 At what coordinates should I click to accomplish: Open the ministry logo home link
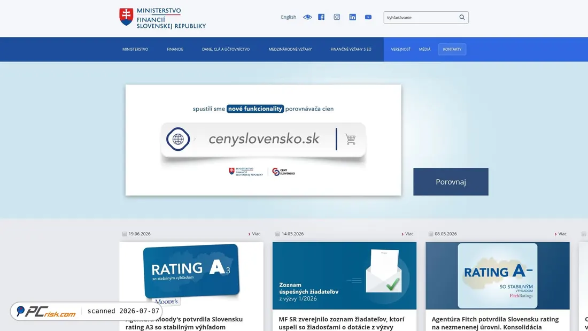(163, 18)
